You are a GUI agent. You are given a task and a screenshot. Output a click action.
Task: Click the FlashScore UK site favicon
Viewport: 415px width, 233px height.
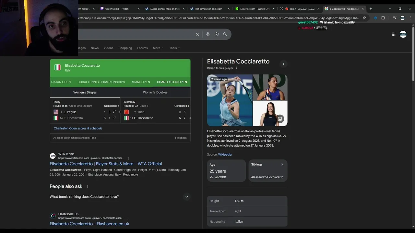click(x=53, y=216)
